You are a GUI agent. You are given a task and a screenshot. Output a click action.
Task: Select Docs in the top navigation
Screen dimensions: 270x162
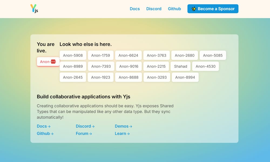click(x=135, y=9)
